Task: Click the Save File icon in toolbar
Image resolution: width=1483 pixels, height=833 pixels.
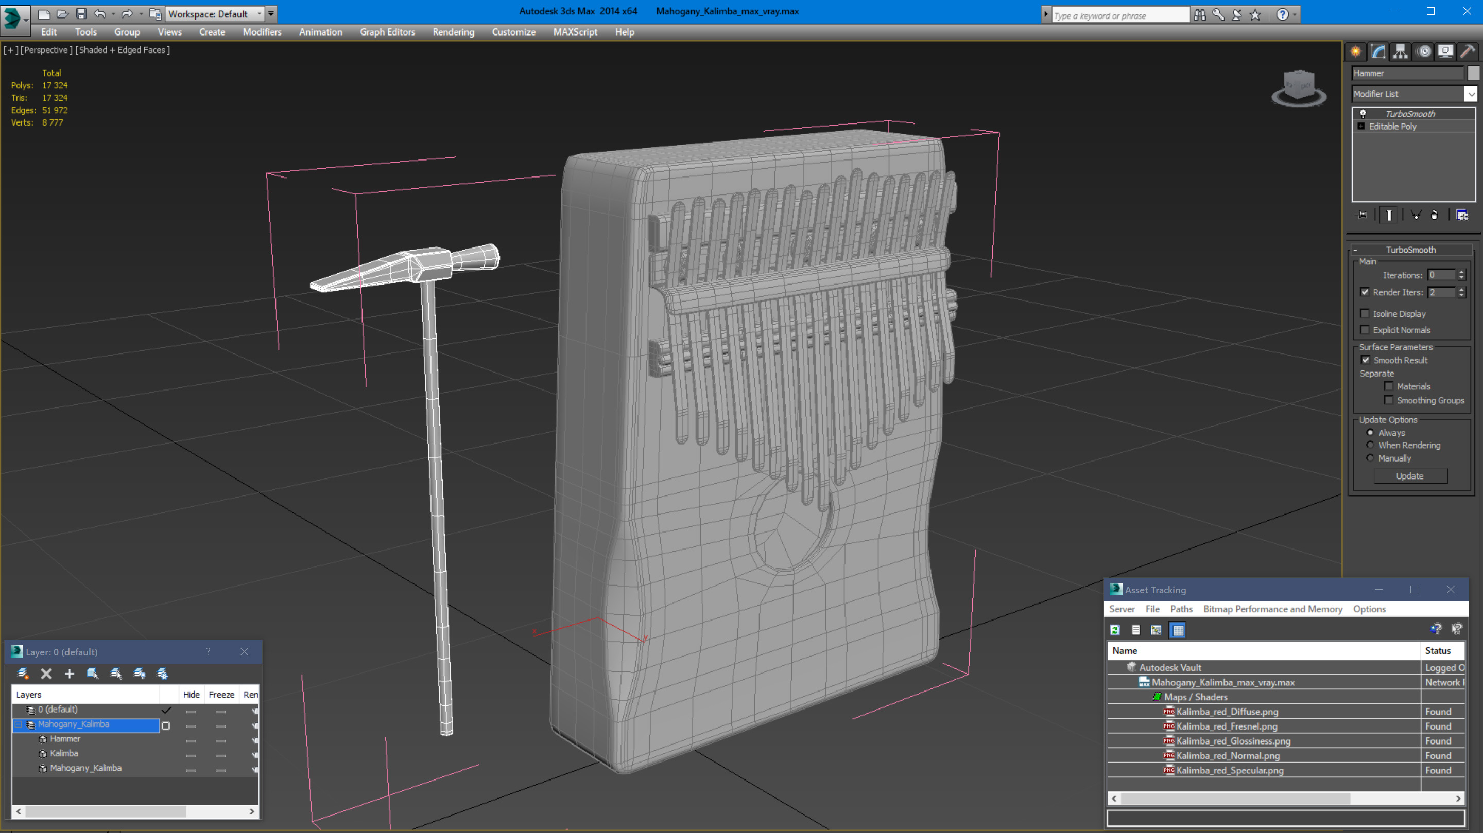Action: (x=81, y=14)
